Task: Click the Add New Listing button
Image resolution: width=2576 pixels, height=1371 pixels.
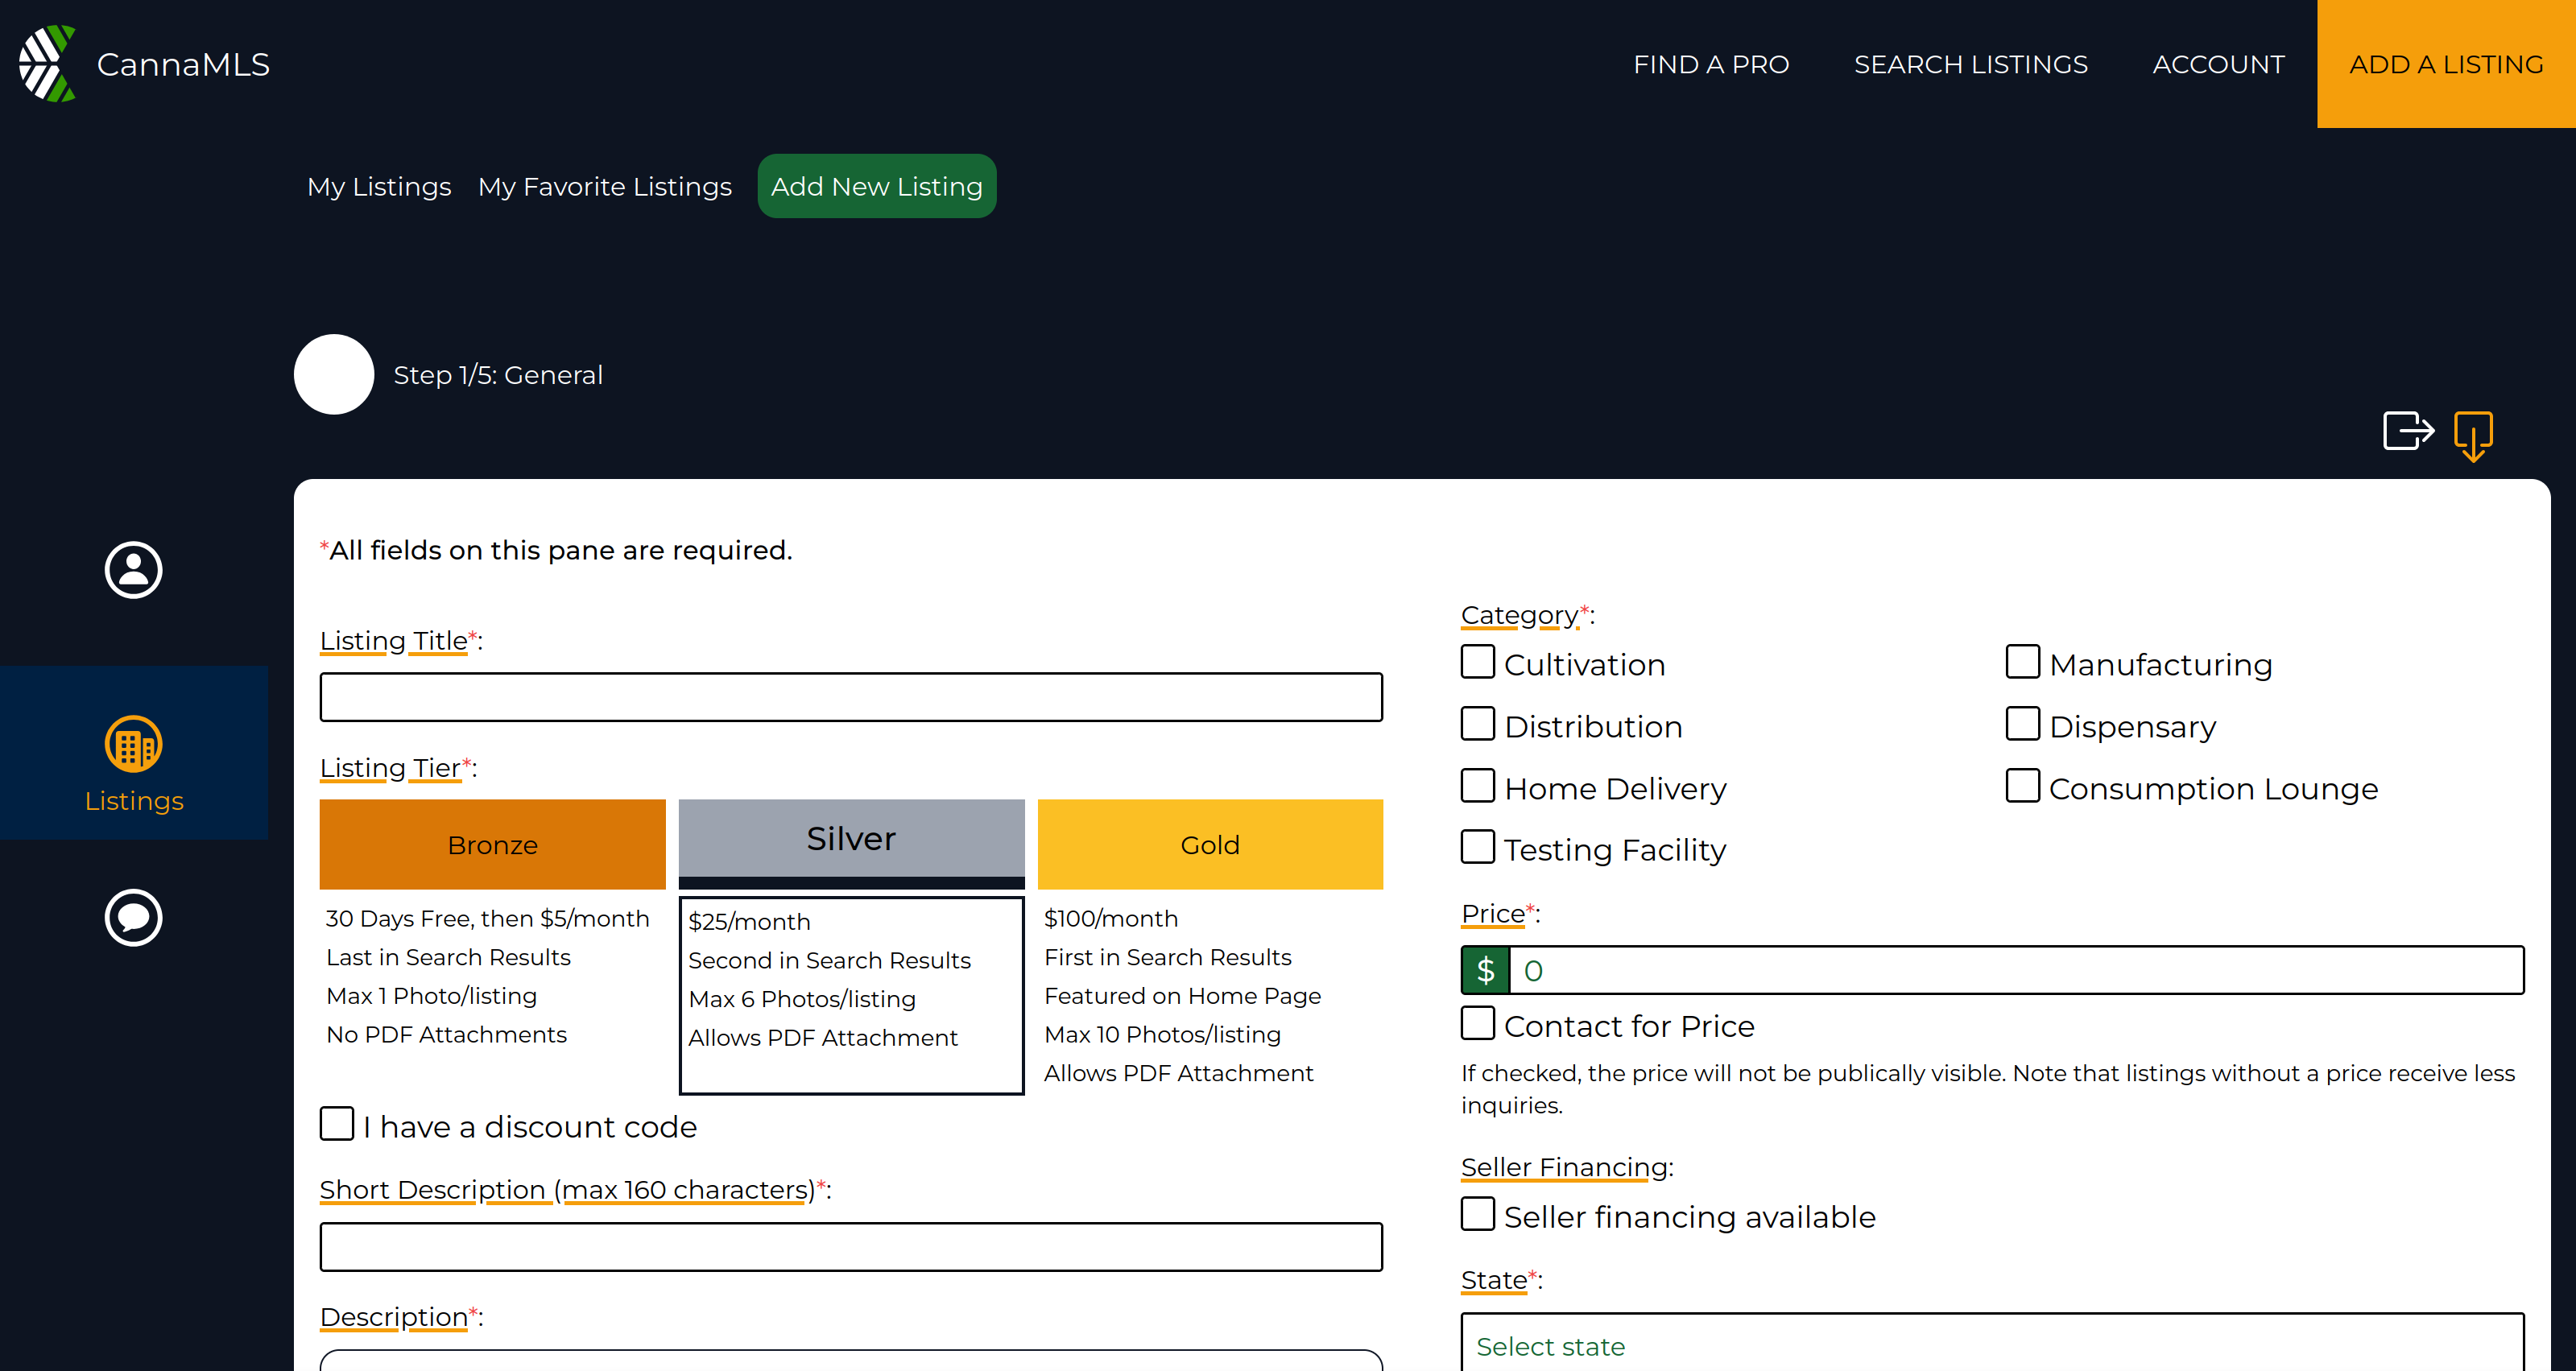Action: point(874,186)
